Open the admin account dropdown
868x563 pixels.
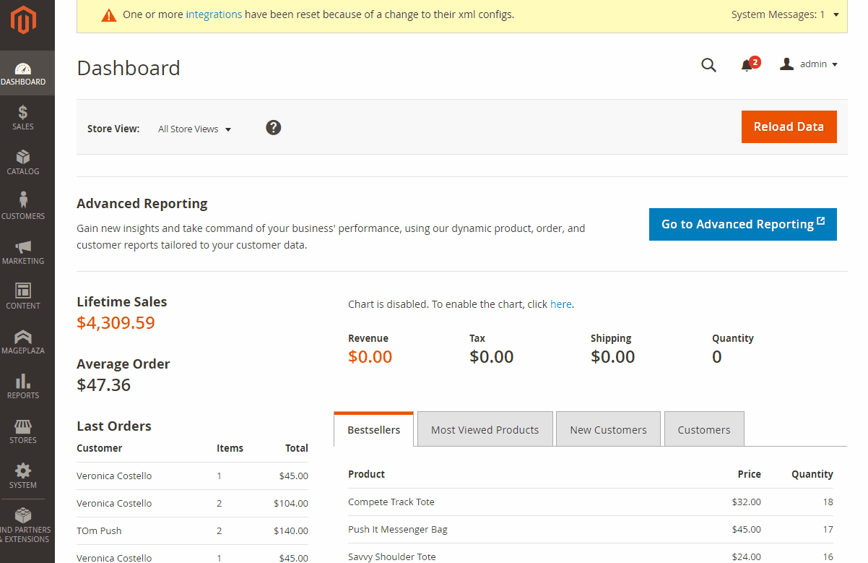tap(810, 64)
